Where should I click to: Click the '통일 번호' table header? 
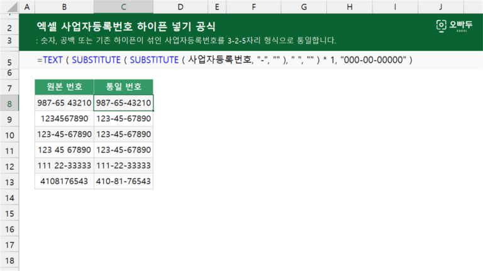tap(123, 87)
